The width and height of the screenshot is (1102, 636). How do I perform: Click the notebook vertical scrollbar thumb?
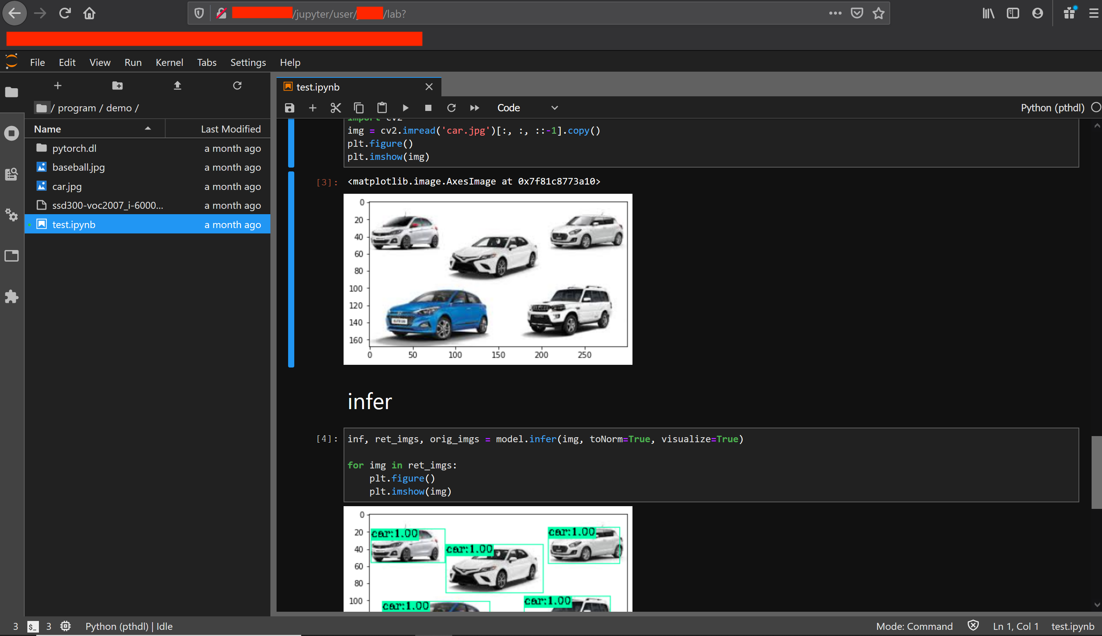[x=1096, y=472]
